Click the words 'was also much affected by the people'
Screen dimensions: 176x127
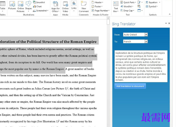73,102
